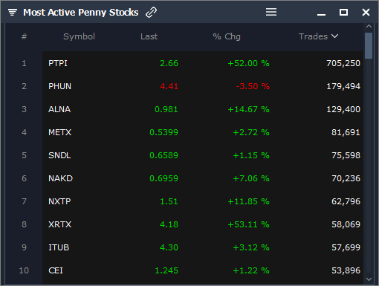Select the PHUN symbol
The width and height of the screenshot is (379, 286).
[59, 86]
